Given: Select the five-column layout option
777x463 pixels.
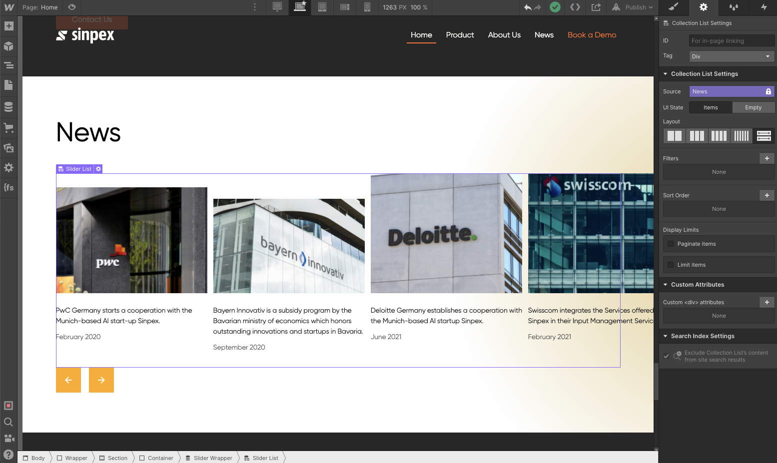Looking at the screenshot, I should (x=741, y=135).
